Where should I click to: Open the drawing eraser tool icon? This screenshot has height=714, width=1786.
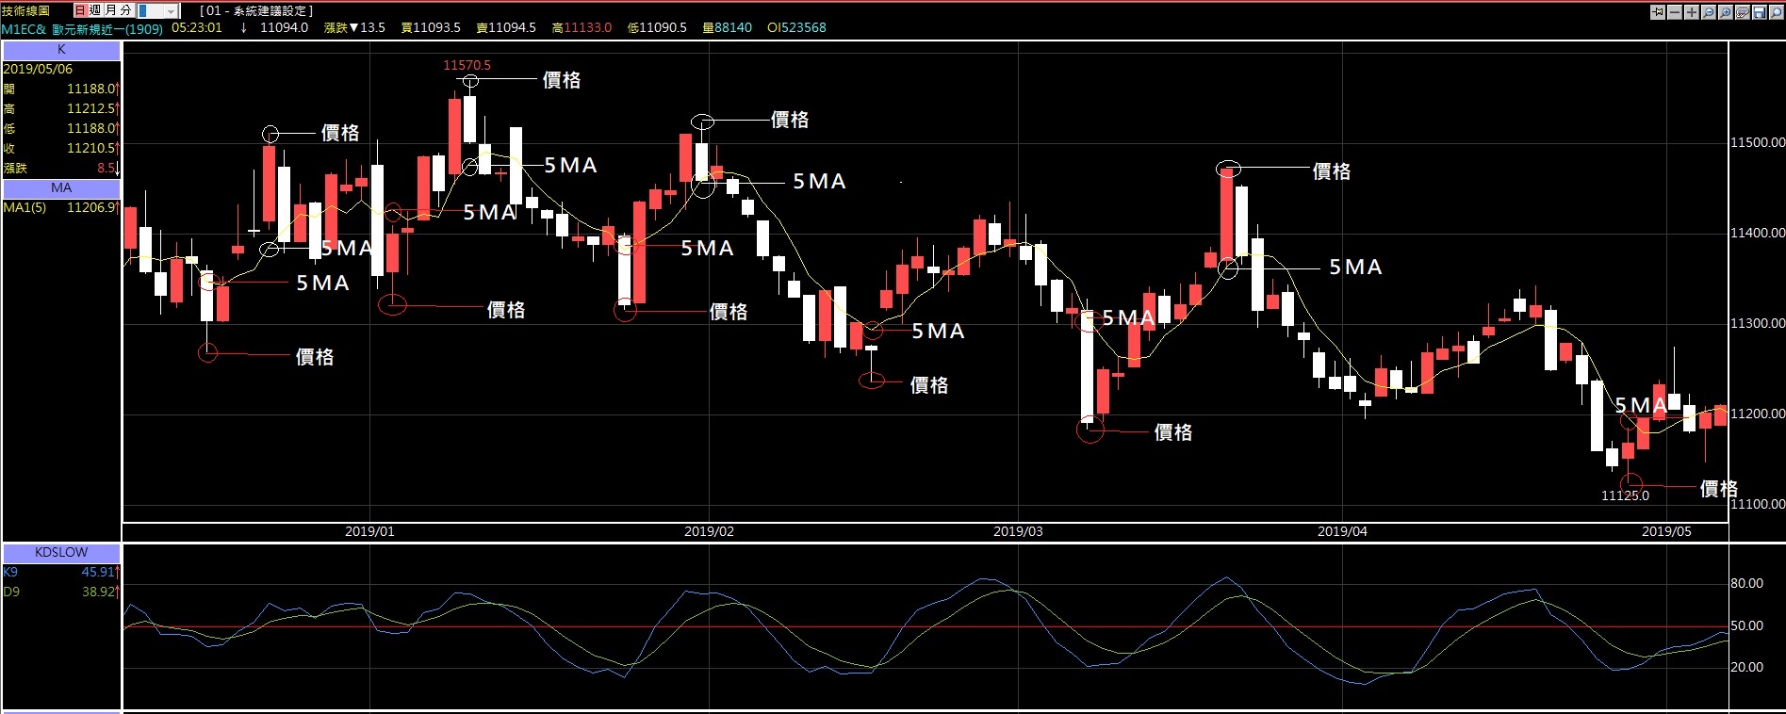[1743, 12]
